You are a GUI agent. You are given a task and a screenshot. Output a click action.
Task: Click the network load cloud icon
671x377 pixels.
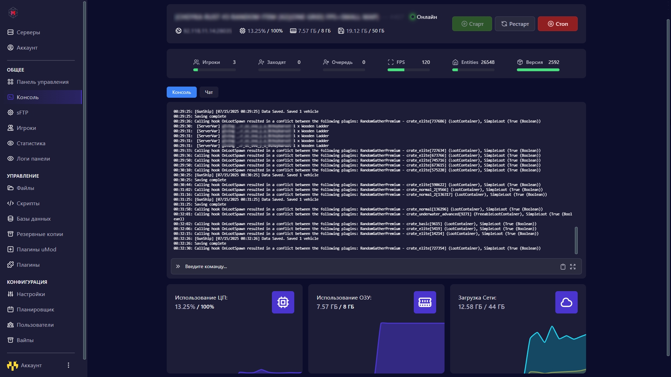[566, 302]
